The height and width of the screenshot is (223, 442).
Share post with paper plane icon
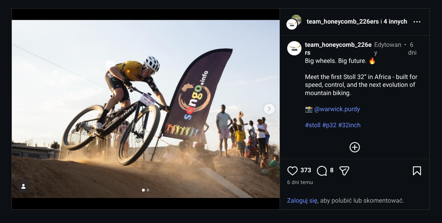[x=344, y=171]
